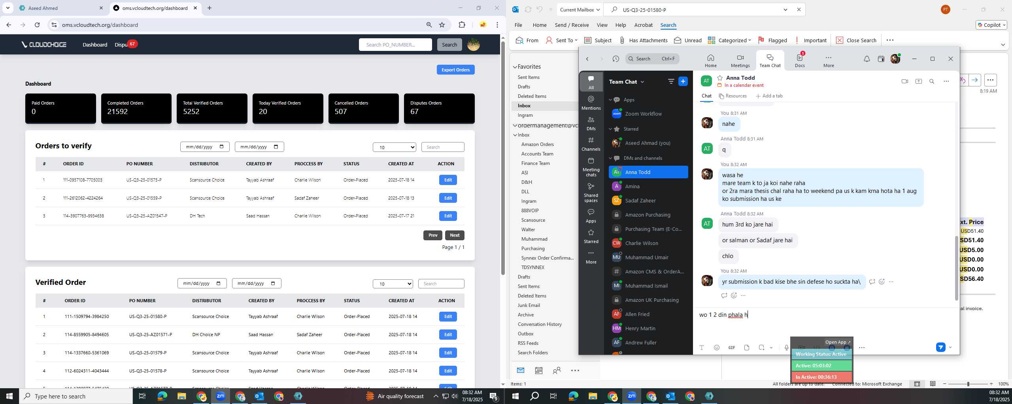This screenshot has width=1012, height=404.
Task: Send the typed chat message
Action: [x=940, y=347]
